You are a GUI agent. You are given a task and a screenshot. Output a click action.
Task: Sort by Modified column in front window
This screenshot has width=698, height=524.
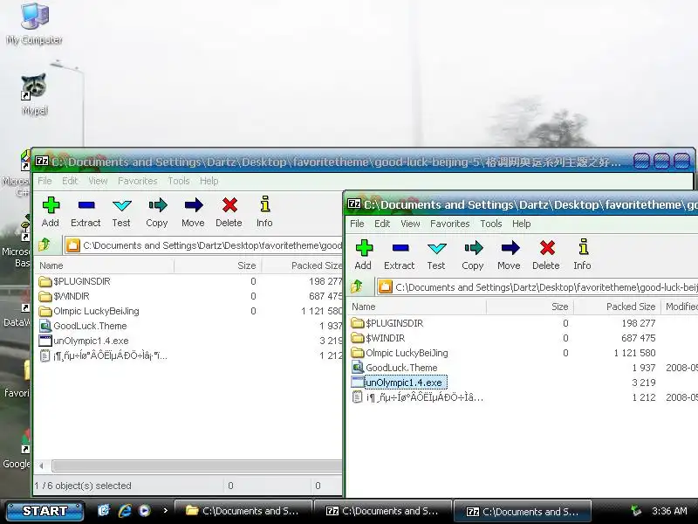tap(681, 307)
